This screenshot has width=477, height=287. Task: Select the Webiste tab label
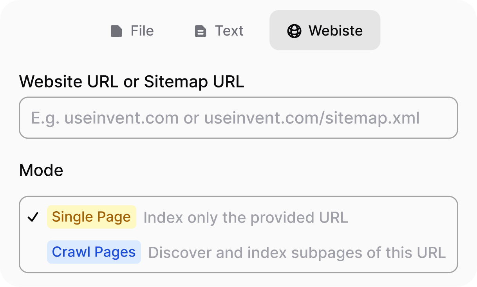point(336,31)
